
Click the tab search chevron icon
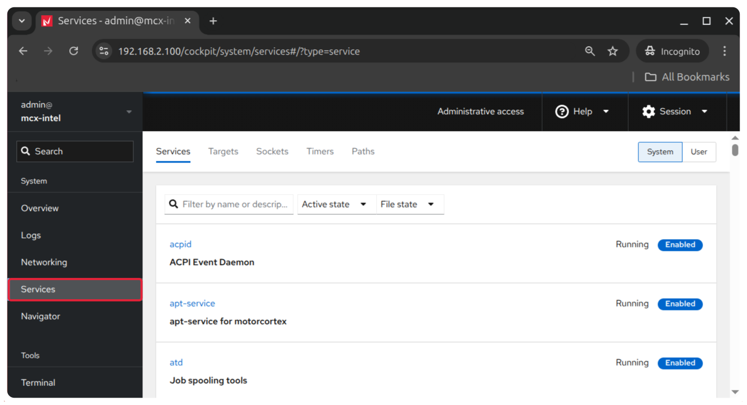pos(21,21)
